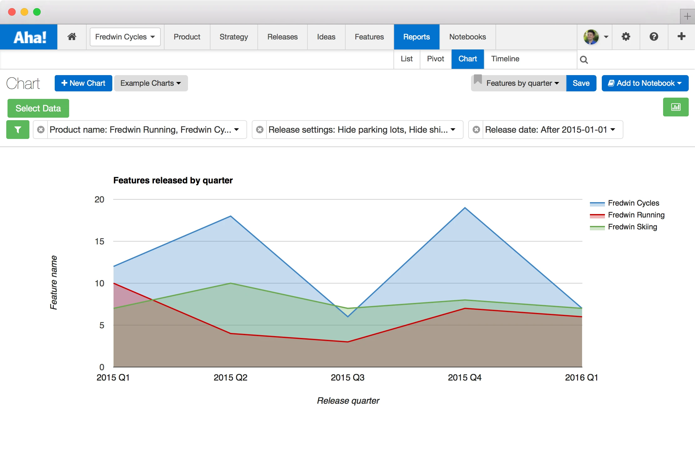Switch to the Pivot report tab
Viewport: 695px width, 450px height.
click(x=435, y=59)
